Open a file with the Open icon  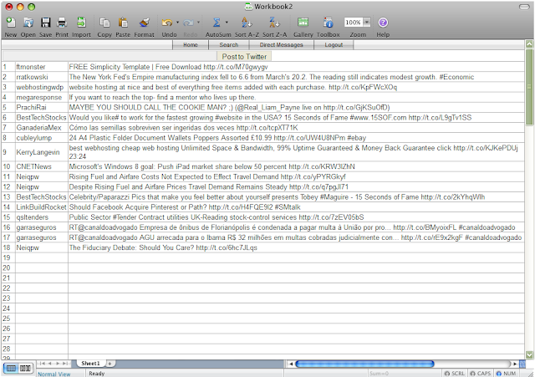tap(28, 23)
